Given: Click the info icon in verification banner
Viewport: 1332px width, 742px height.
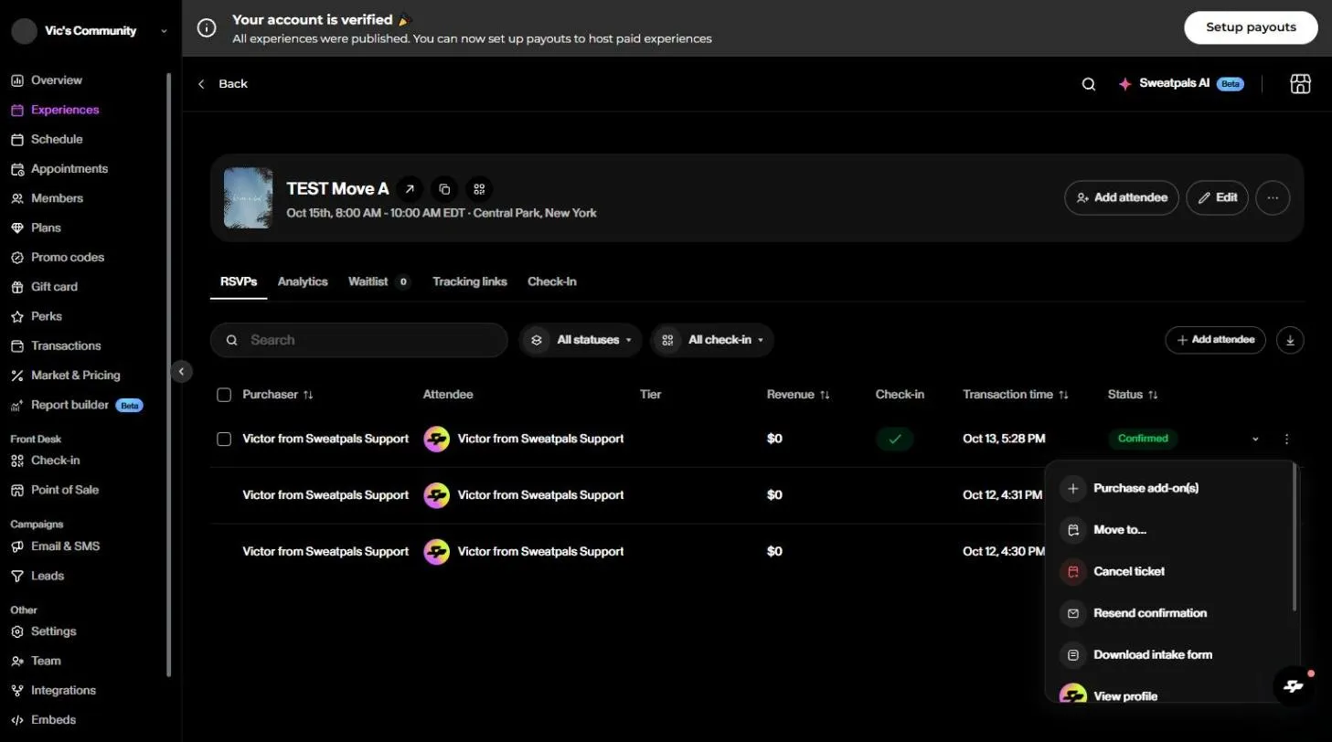Looking at the screenshot, I should 208,28.
